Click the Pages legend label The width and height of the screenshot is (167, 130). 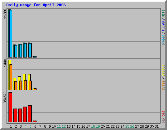(x=163, y=40)
